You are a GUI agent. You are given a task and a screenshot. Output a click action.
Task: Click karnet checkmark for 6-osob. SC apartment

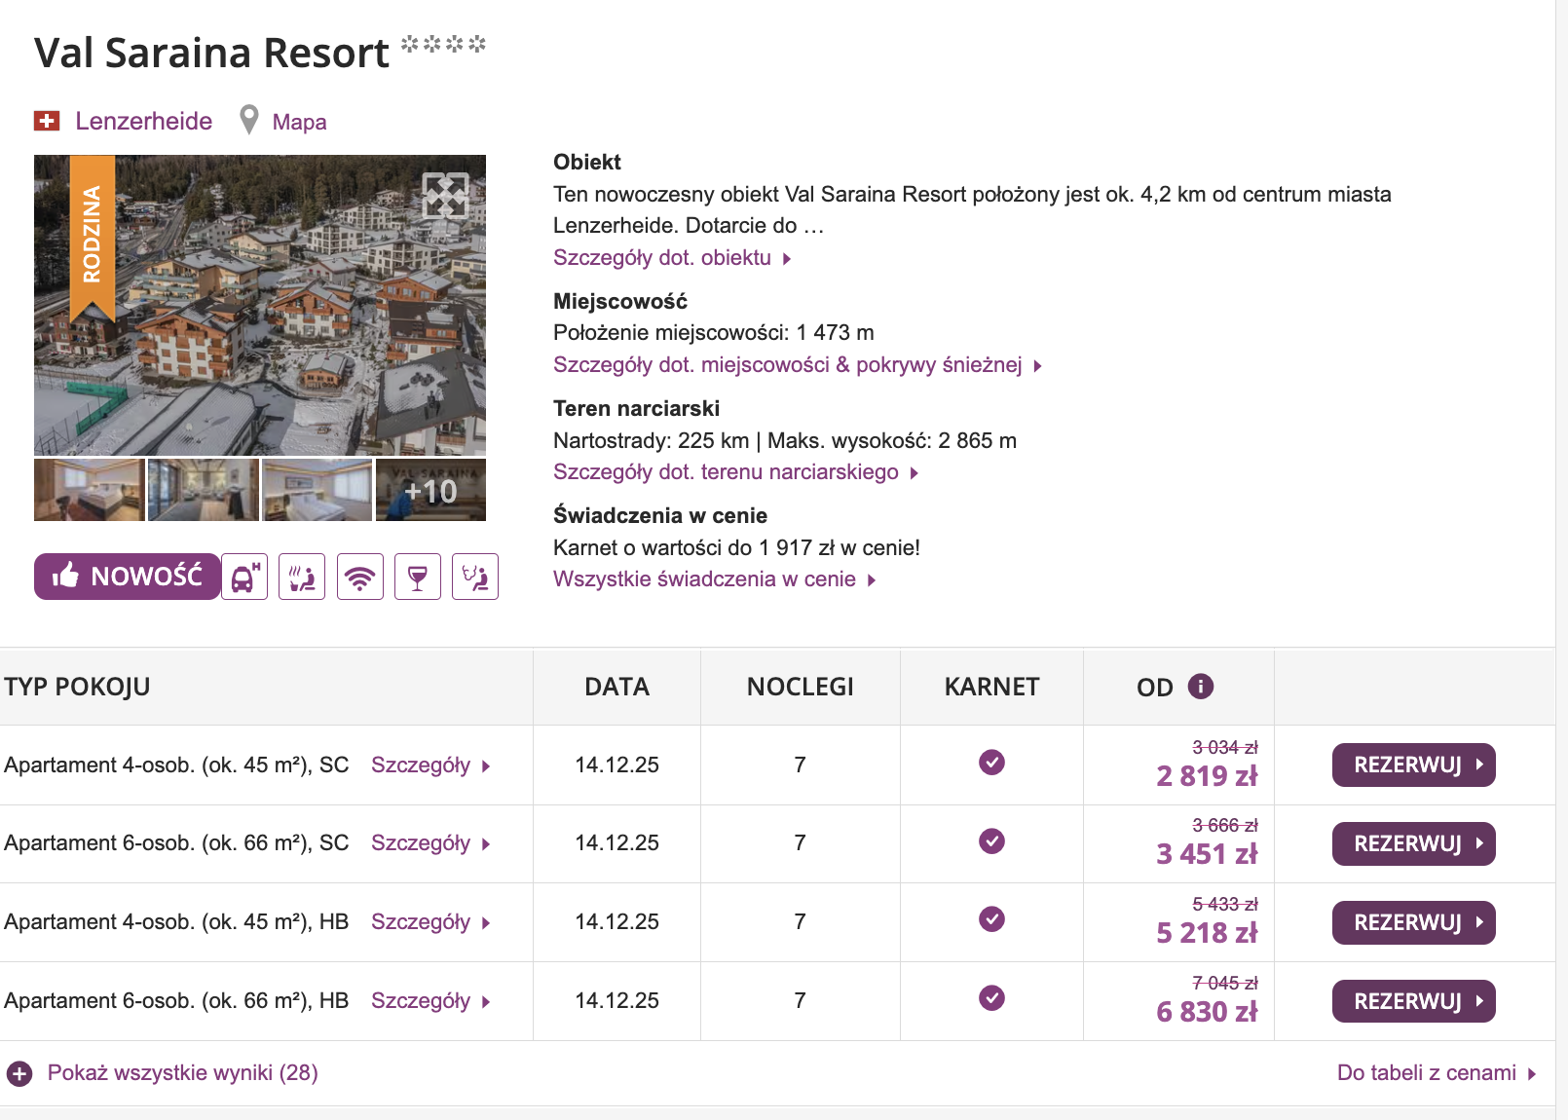pos(991,841)
